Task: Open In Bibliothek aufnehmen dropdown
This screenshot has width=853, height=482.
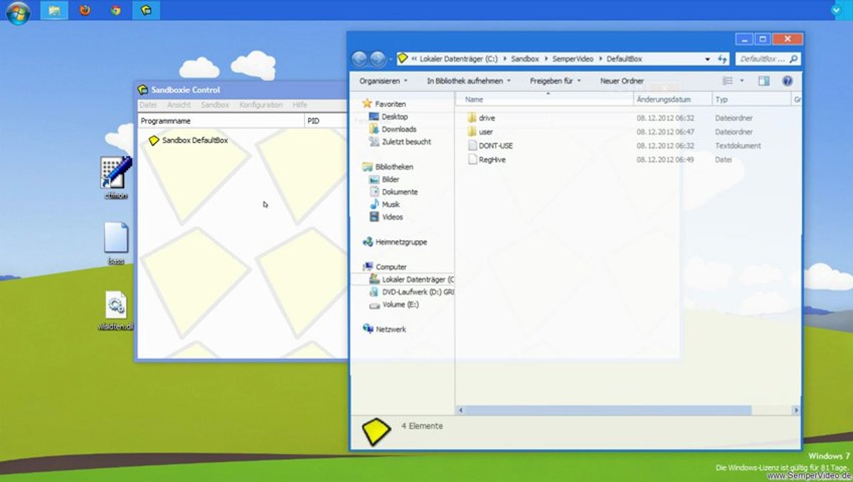Action: tap(469, 81)
